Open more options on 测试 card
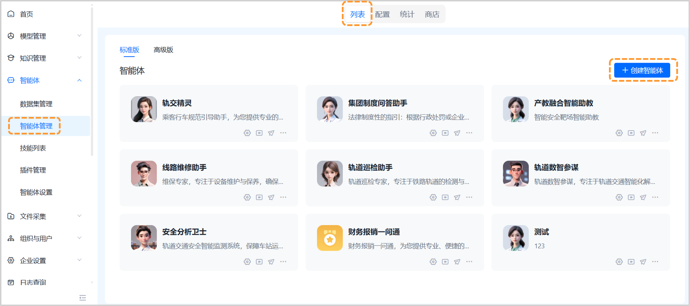 coord(655,262)
